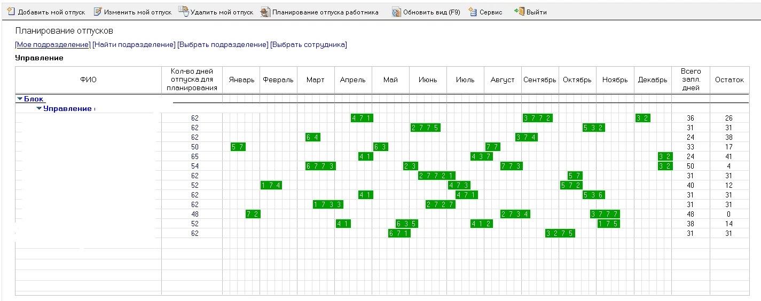Viewport: 761px width, 301px height.
Task: Click the 'ФИО' column header
Action: click(x=88, y=80)
